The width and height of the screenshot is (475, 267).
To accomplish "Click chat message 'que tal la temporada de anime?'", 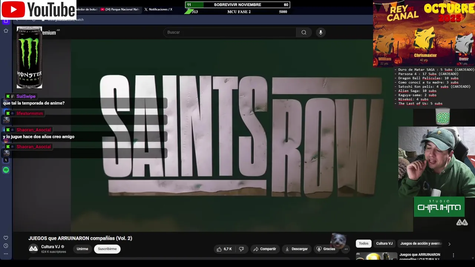I will click(x=34, y=103).
